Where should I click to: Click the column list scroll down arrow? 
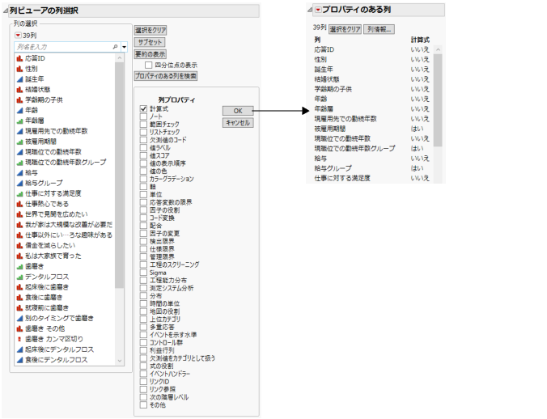point(120,361)
